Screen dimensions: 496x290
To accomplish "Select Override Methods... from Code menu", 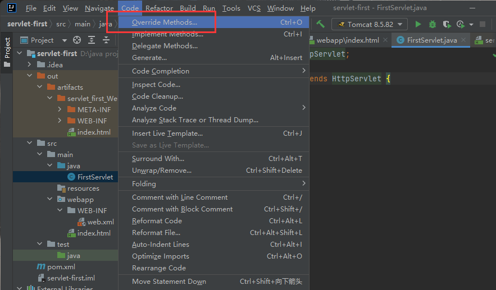I will pos(164,22).
